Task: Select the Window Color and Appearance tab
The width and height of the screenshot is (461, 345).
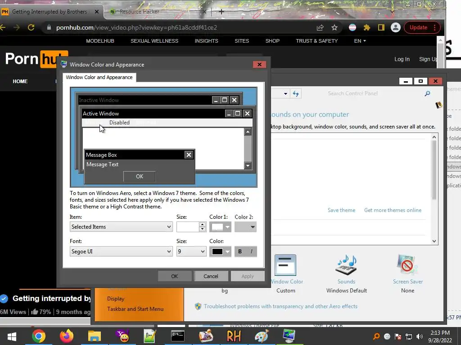Action: tap(99, 77)
